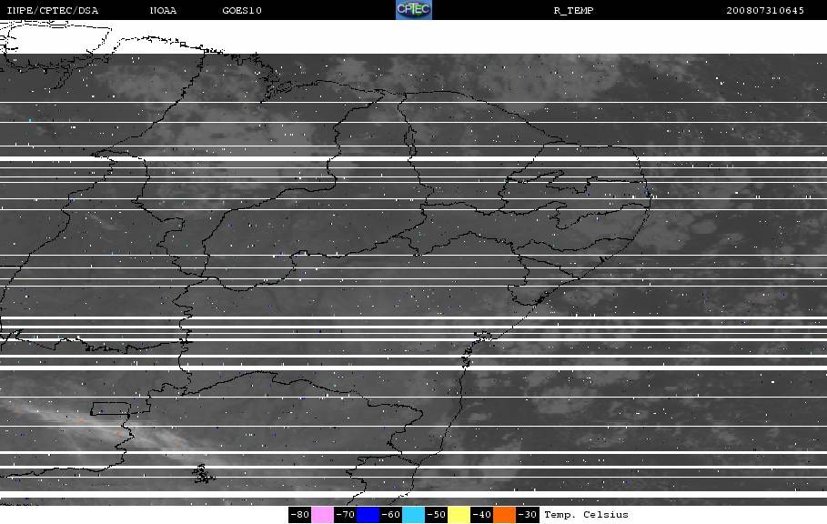Click the -40 temperature legend label
827x524 pixels.
[481, 515]
